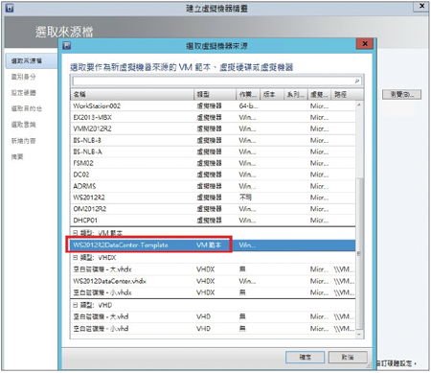
Task: Select the WS2012DataCenter.vhdx row
Action: point(213,281)
